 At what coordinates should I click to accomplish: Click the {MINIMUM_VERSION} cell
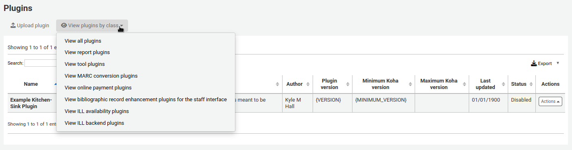[x=383, y=103]
